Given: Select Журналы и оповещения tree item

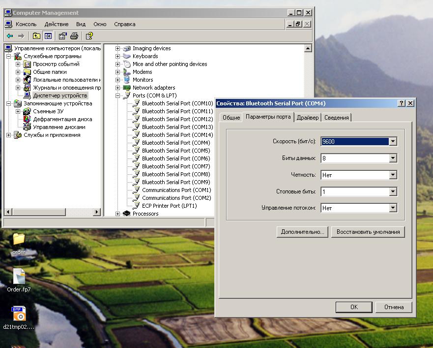Looking at the screenshot, I should [x=67, y=88].
